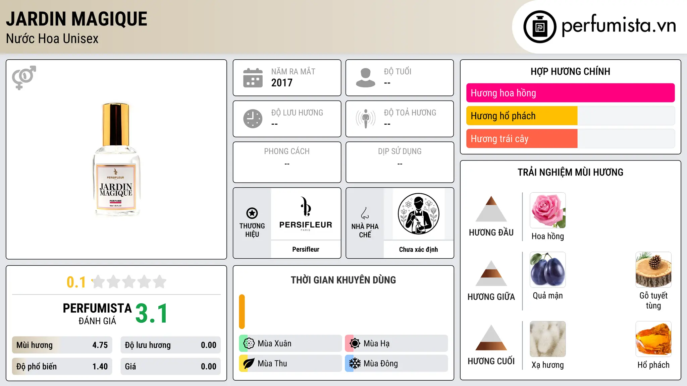Select the Mùa Thu season label
Image resolution: width=687 pixels, height=386 pixels.
[272, 364]
